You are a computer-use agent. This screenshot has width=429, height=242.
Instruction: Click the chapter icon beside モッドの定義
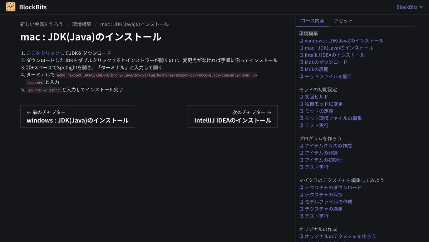pos(301,111)
